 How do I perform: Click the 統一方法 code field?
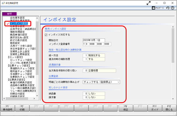(x=85, y=55)
